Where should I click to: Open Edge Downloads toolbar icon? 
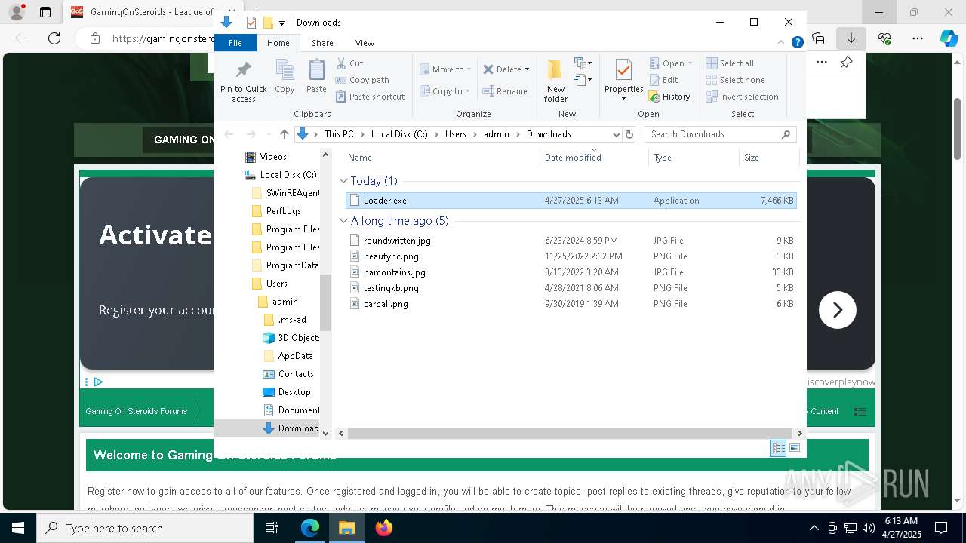pyautogui.click(x=851, y=38)
